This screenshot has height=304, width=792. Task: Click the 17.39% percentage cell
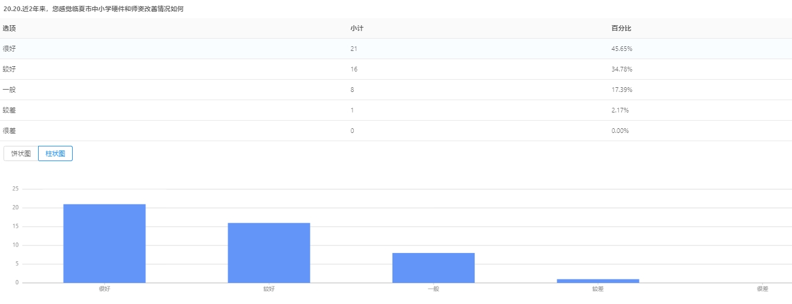621,90
